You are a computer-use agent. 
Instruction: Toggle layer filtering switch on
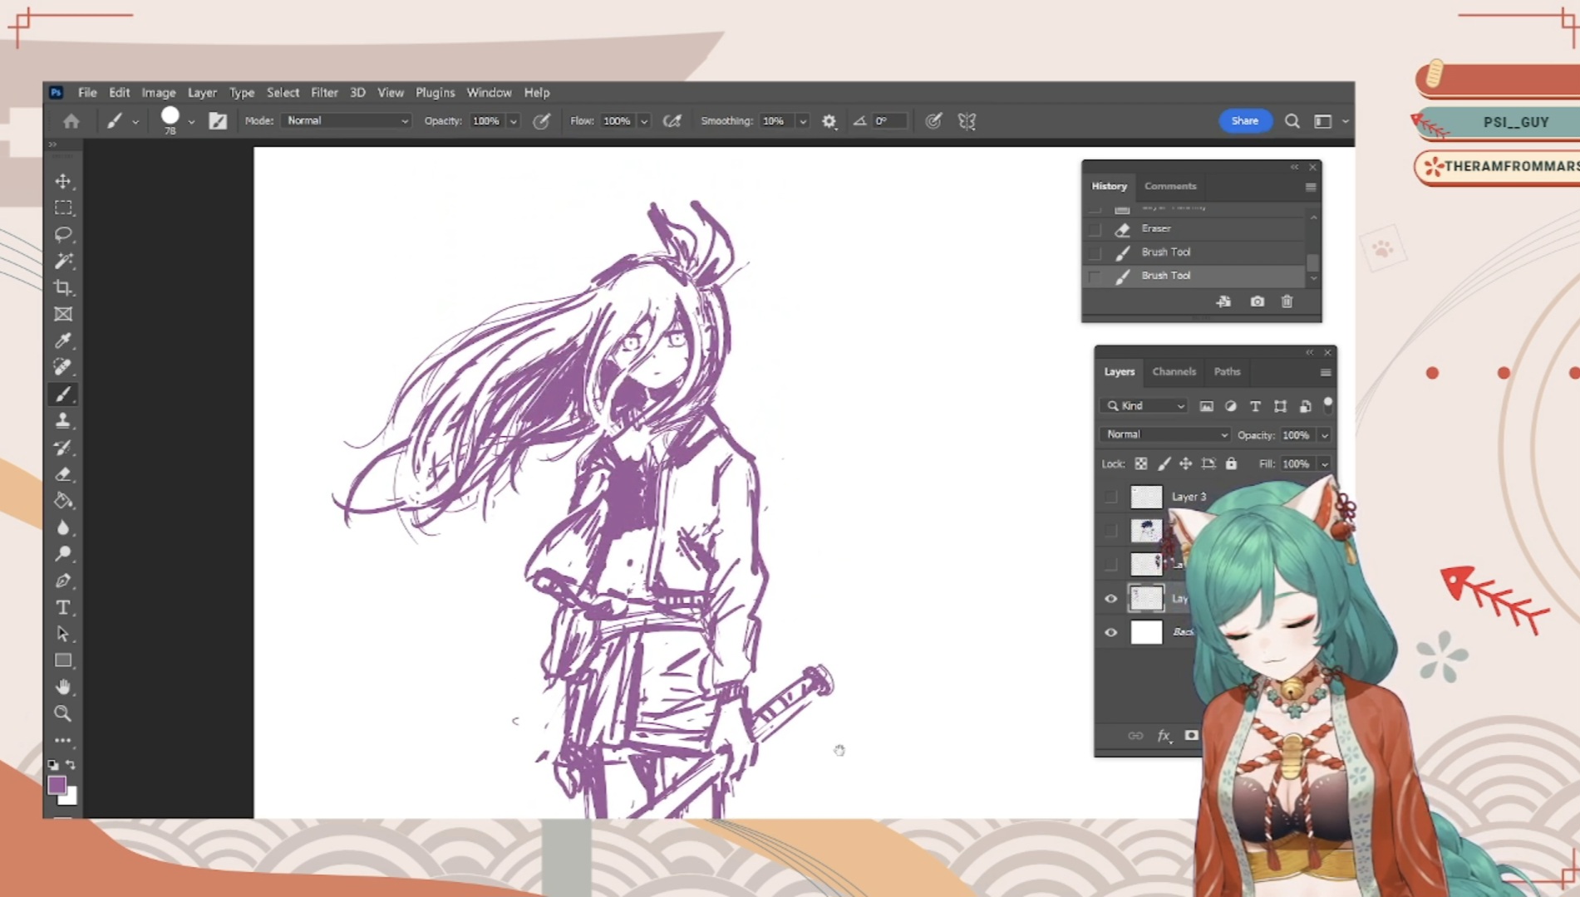click(x=1328, y=404)
